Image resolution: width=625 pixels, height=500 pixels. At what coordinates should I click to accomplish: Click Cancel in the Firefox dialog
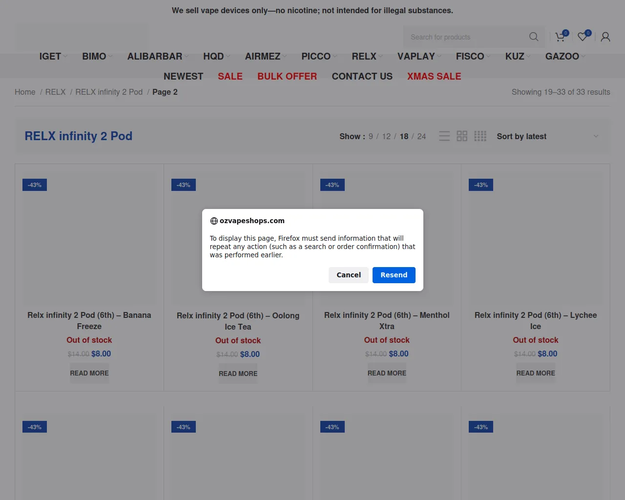click(x=349, y=275)
